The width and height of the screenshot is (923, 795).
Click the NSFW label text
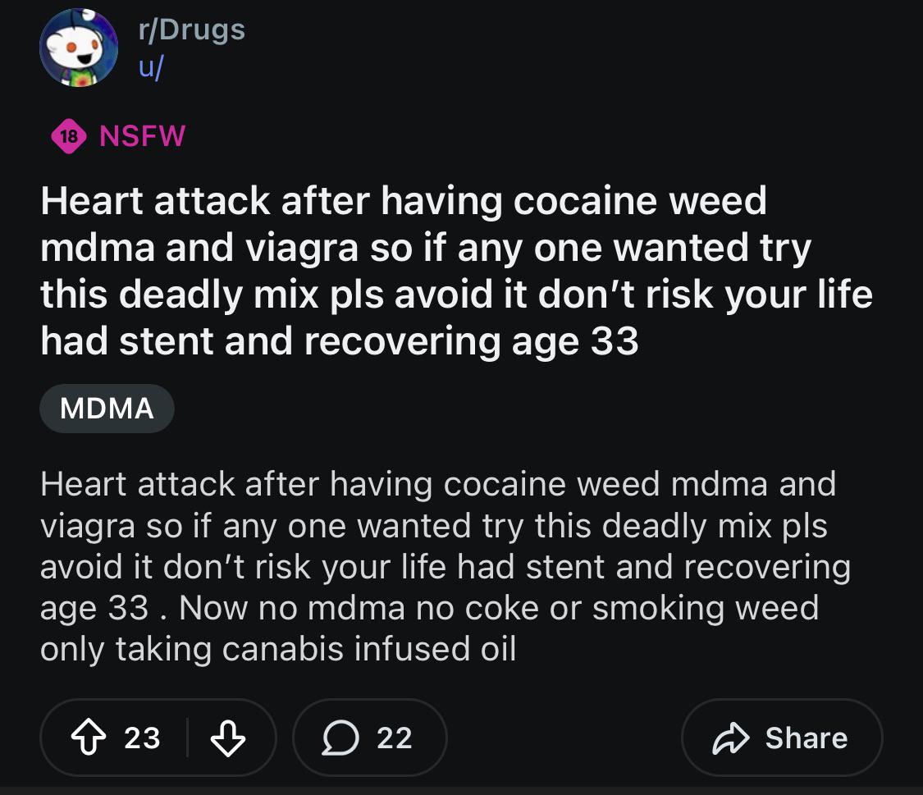[x=143, y=135]
